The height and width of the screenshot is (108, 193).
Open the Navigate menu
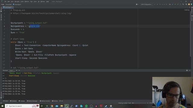(x=17, y=1)
